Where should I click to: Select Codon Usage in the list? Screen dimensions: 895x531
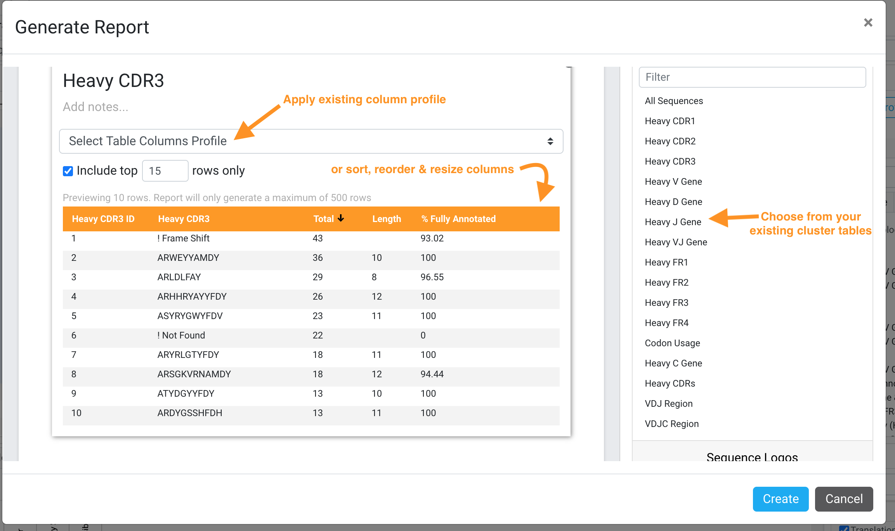pos(672,343)
